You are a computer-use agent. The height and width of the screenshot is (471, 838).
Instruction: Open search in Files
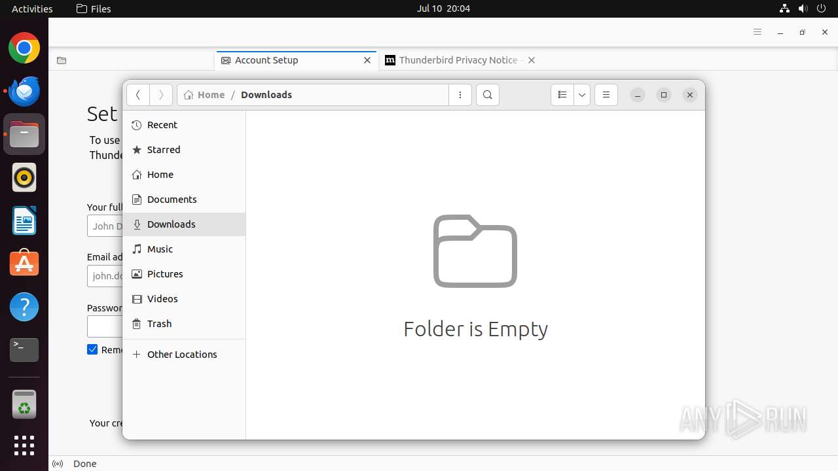[x=488, y=95]
